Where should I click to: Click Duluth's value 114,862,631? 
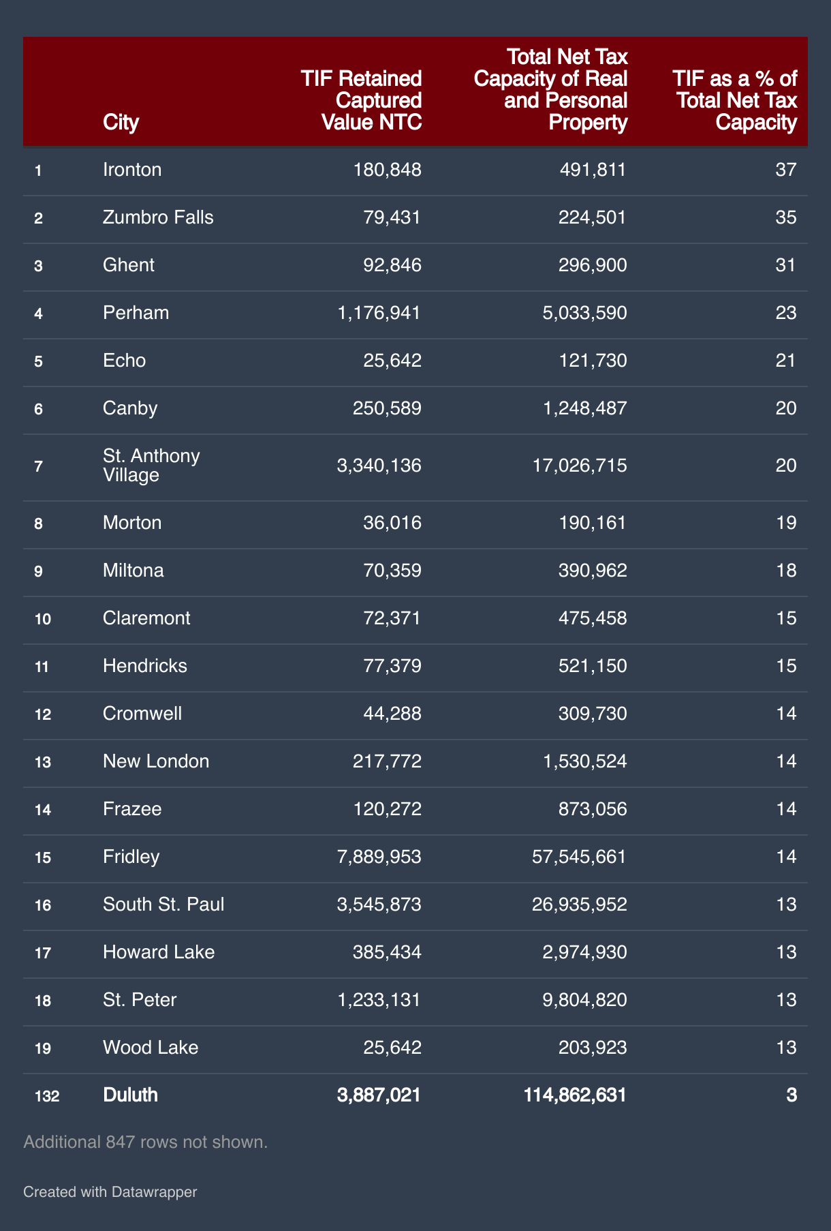tap(575, 1095)
